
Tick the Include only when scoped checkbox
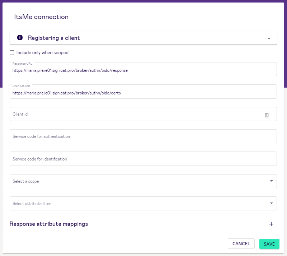(x=12, y=53)
